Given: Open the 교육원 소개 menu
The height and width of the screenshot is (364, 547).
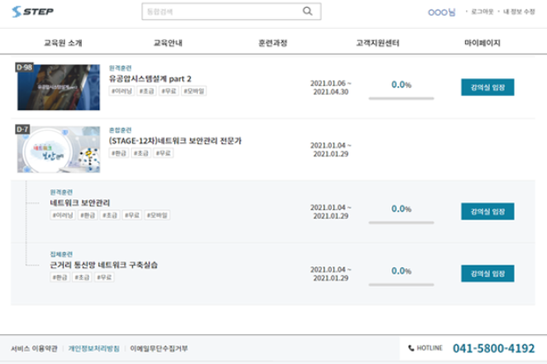Looking at the screenshot, I should 62,43.
